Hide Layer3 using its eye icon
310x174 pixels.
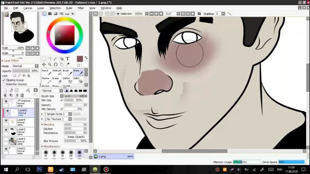click(x=6, y=130)
